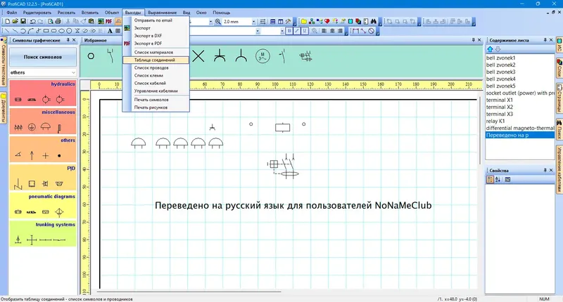This screenshot has width=563, height=302.
Task: Toggle Italic text formatting button
Action: click(297, 31)
